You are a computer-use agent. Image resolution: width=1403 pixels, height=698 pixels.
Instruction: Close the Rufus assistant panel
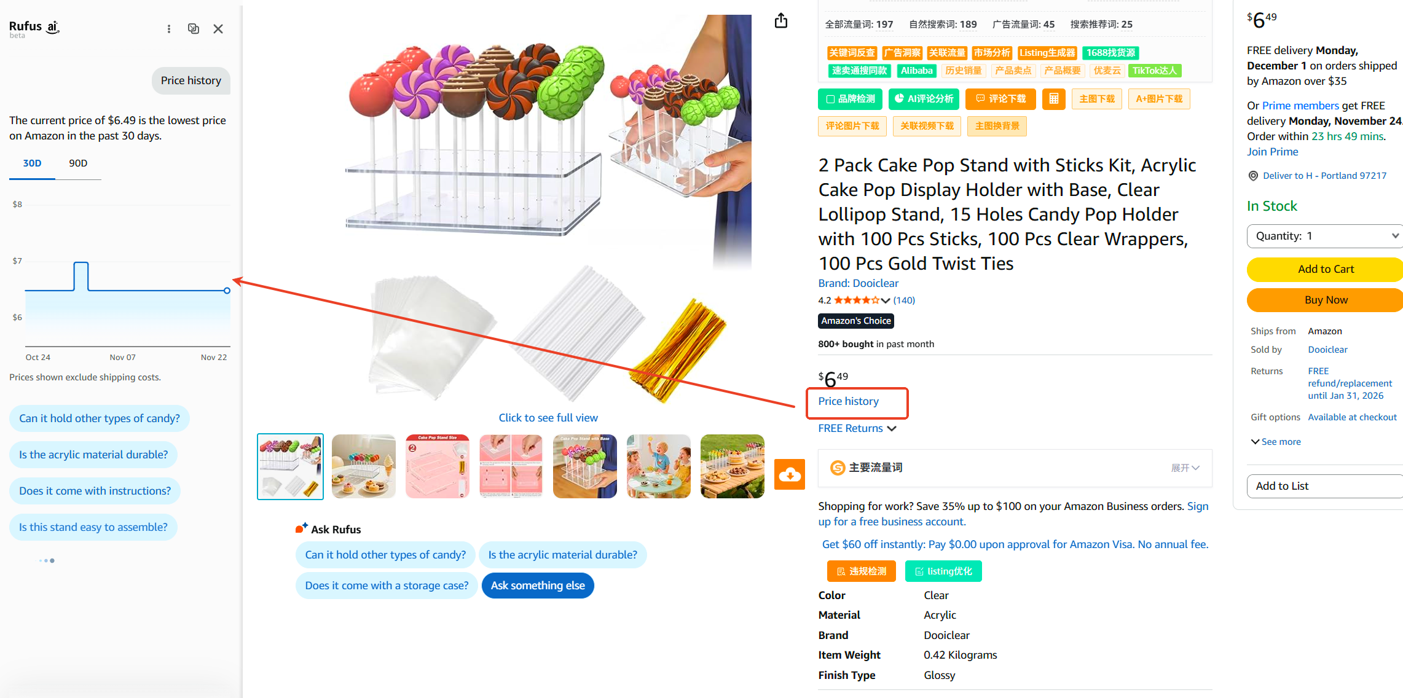[218, 29]
